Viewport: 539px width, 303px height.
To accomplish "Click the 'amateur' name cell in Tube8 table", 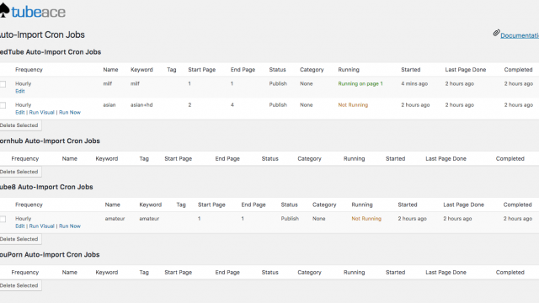I will [115, 219].
